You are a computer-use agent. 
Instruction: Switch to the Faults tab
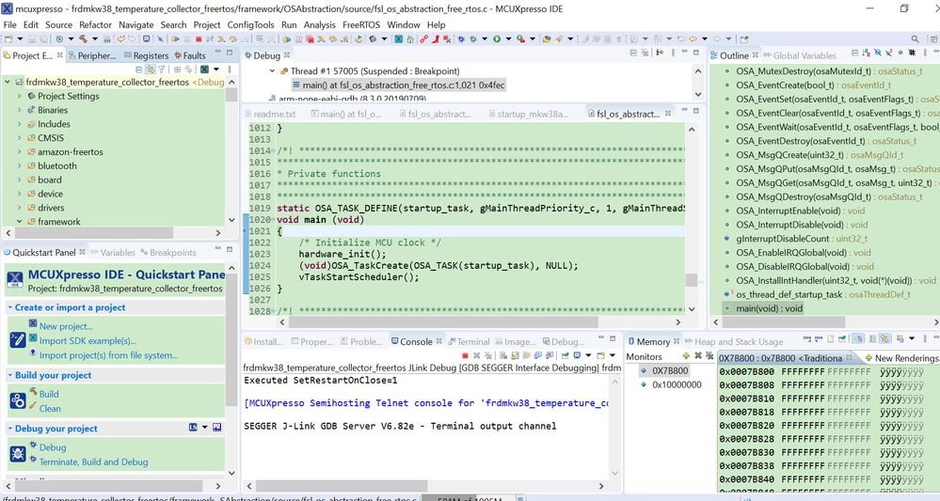coord(190,55)
